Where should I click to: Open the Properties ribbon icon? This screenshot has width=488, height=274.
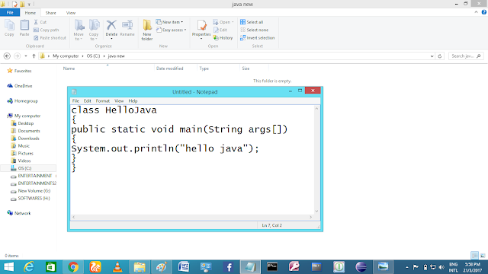pyautogui.click(x=201, y=30)
